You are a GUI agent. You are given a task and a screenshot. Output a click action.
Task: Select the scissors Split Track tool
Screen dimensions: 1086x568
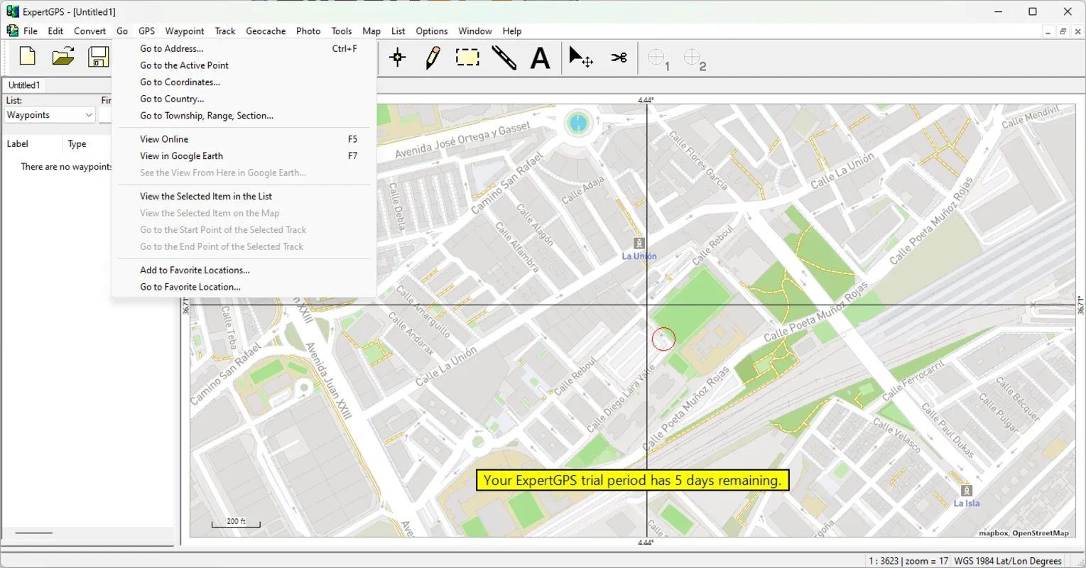click(619, 58)
